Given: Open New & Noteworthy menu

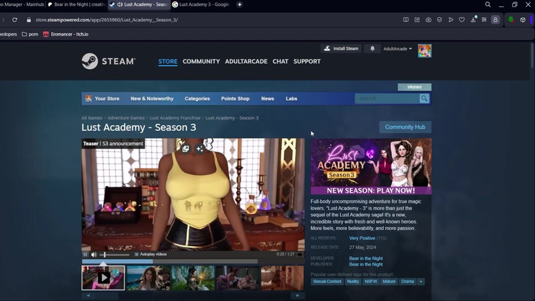Looking at the screenshot, I should [152, 99].
